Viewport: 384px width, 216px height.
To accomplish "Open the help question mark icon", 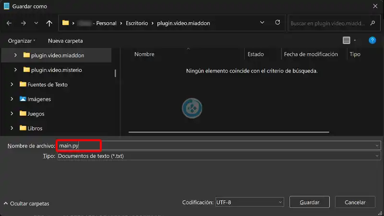I will tap(372, 41).
